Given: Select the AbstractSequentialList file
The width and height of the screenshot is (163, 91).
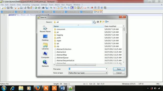Looking at the screenshot, I should (64, 61).
